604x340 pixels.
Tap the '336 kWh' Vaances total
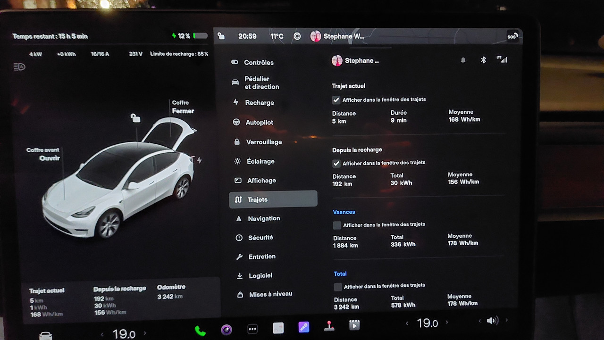[403, 244]
